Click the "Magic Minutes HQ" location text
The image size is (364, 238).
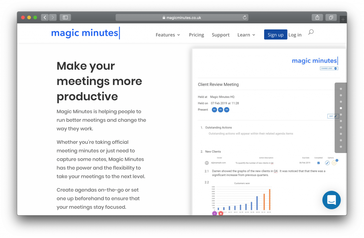tap(222, 97)
